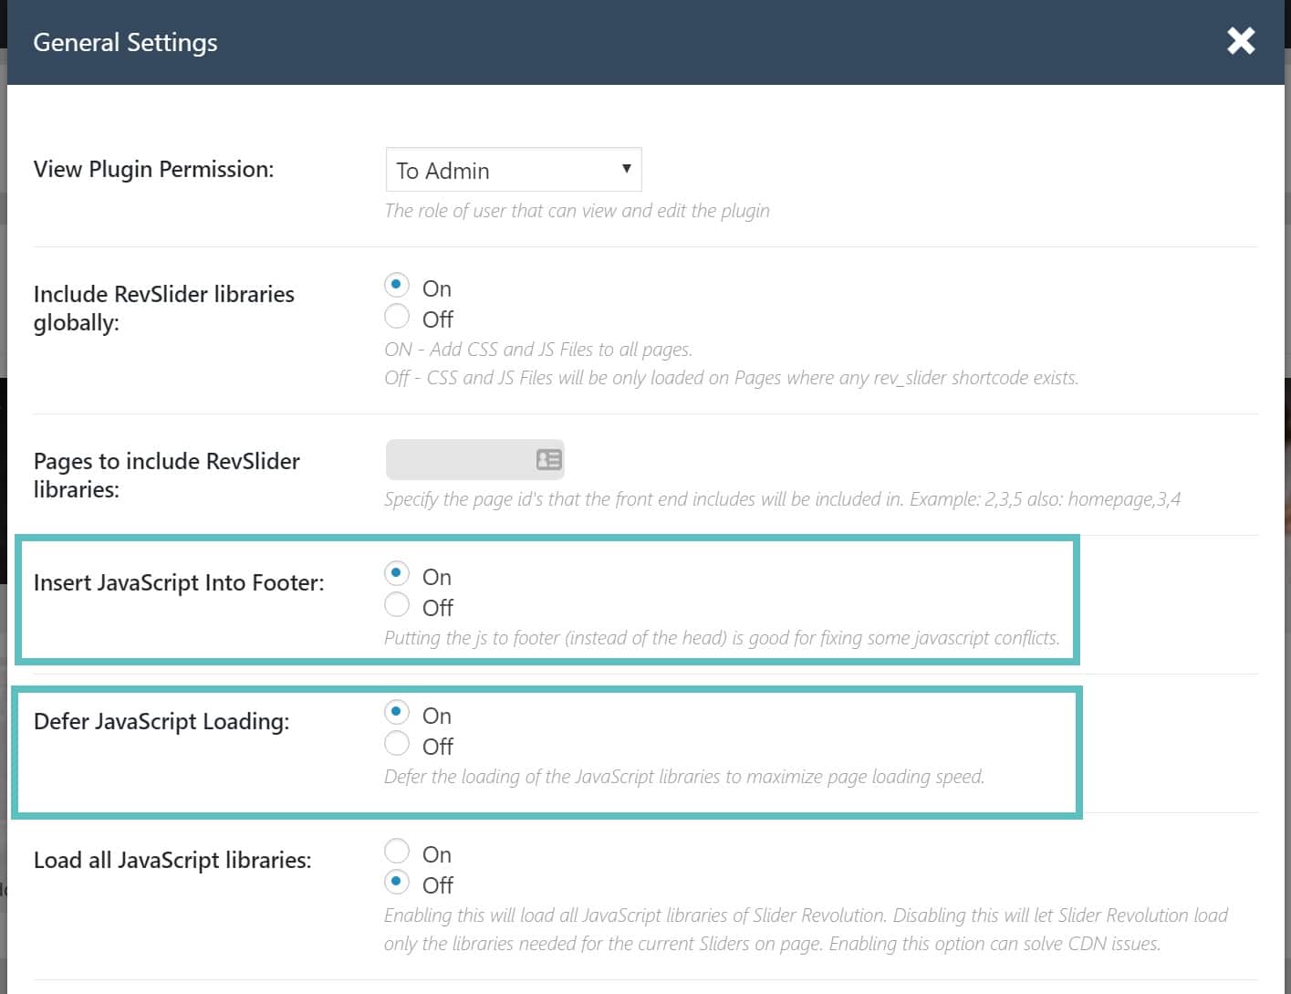The width and height of the screenshot is (1291, 994).
Task: Click the close X on General Settings dialog
Action: pyautogui.click(x=1240, y=41)
